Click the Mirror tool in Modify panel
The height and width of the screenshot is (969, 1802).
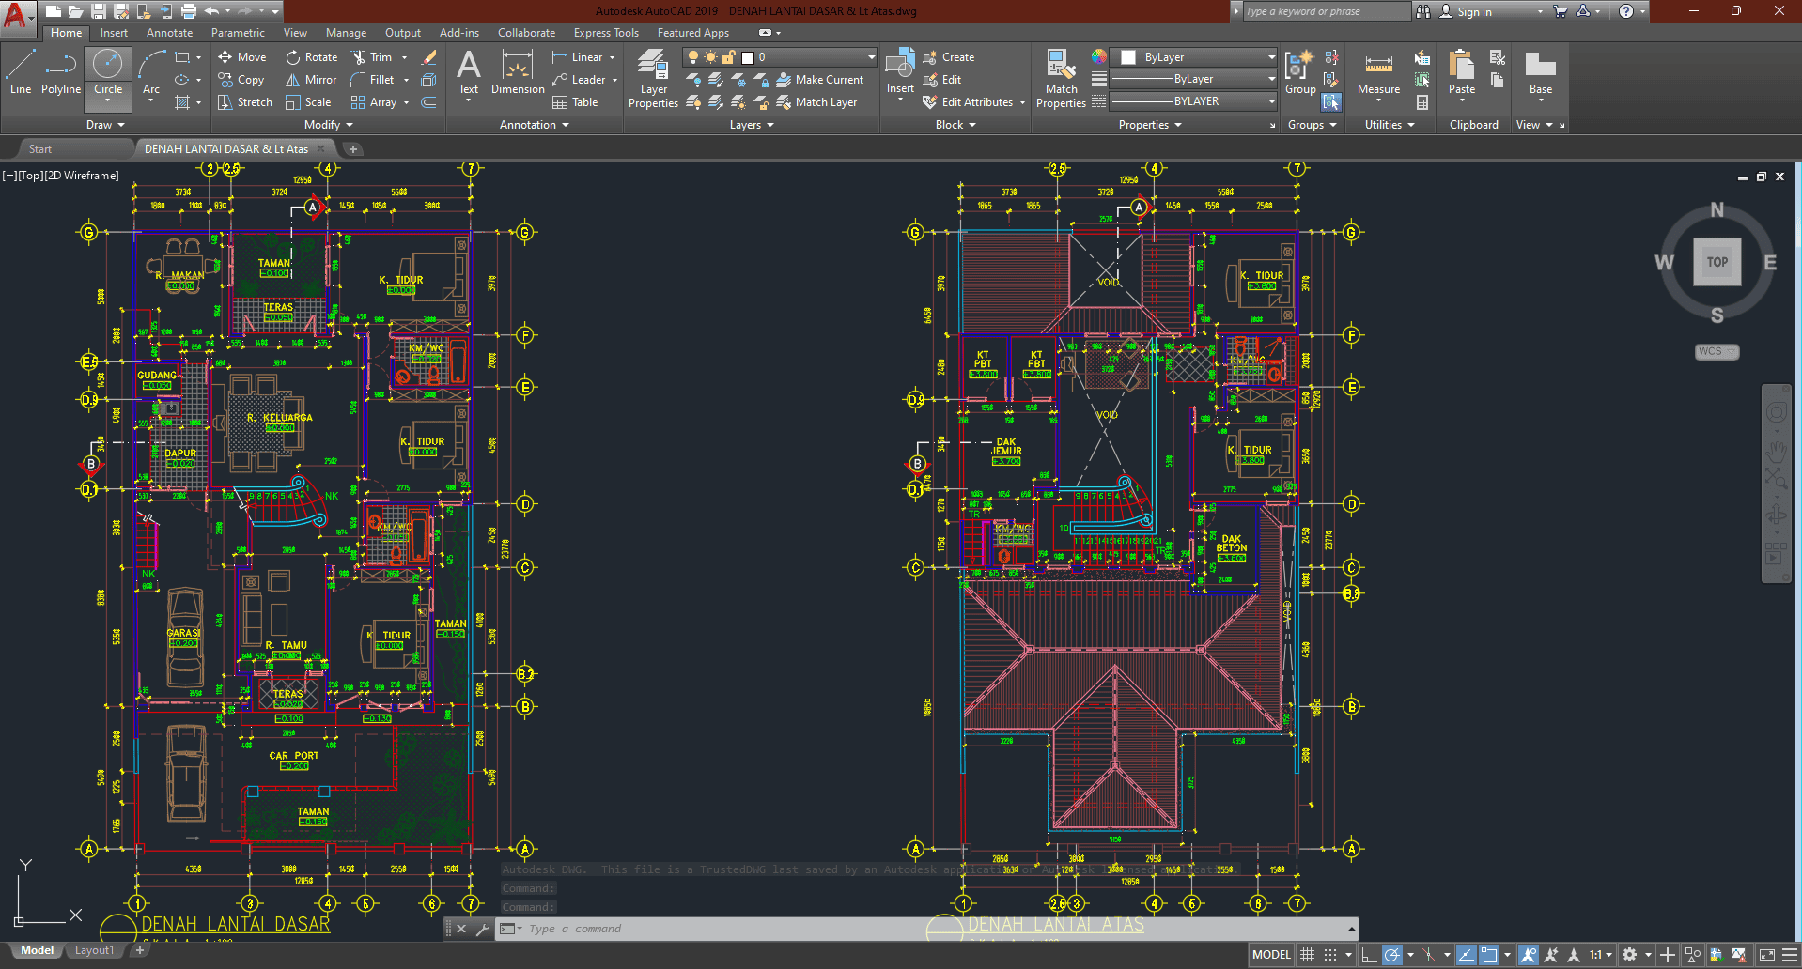click(311, 80)
